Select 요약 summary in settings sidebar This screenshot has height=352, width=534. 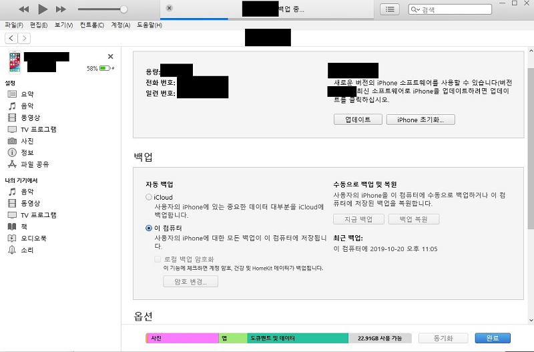coord(27,94)
